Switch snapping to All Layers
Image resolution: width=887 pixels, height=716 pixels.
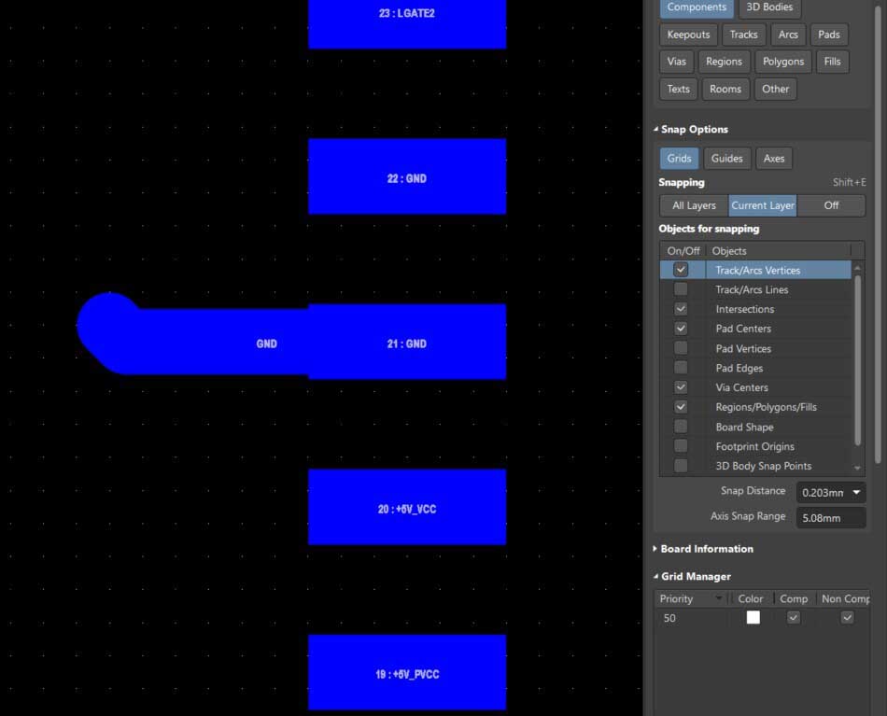[x=694, y=205]
